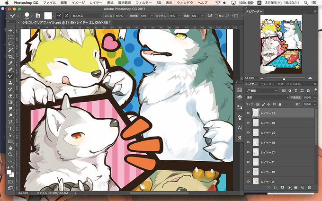322x201 pixels.
Task: Open the フィルター menu
Action: tap(143, 3)
